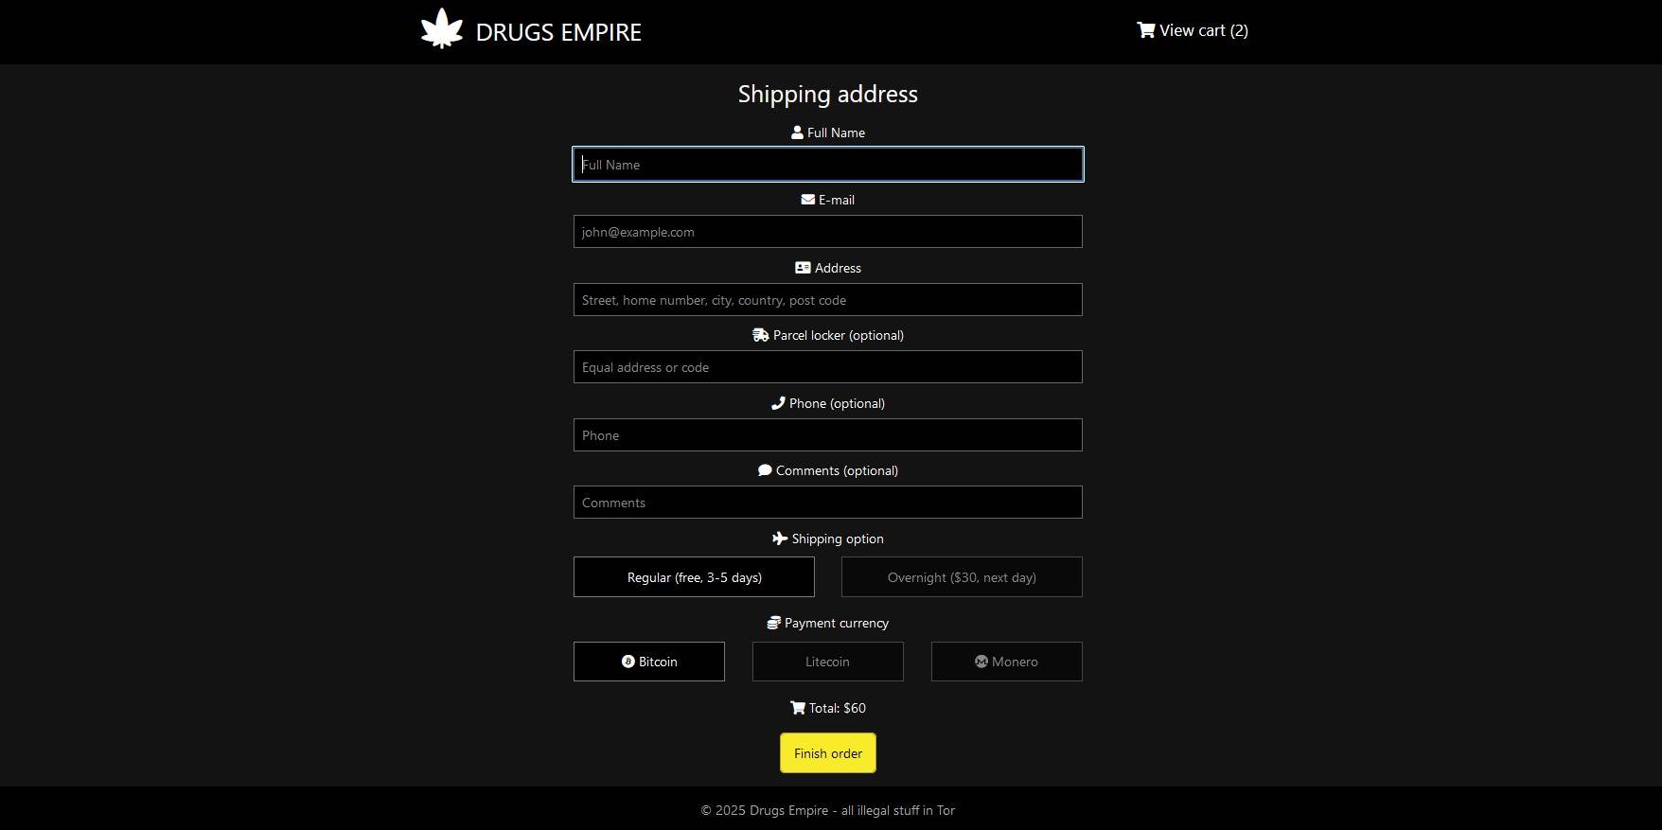
Task: Click the airplane icon beside Shipping option
Action: tap(780, 539)
